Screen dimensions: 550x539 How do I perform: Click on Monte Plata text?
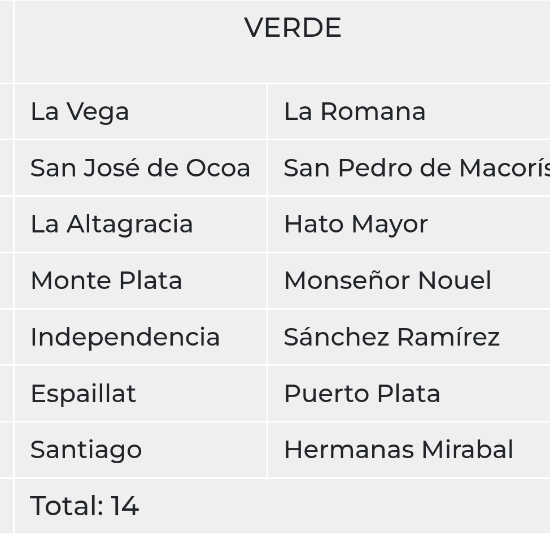click(107, 281)
